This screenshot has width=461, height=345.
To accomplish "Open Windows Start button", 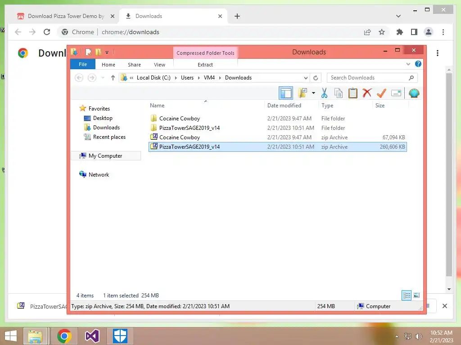I will point(11,336).
